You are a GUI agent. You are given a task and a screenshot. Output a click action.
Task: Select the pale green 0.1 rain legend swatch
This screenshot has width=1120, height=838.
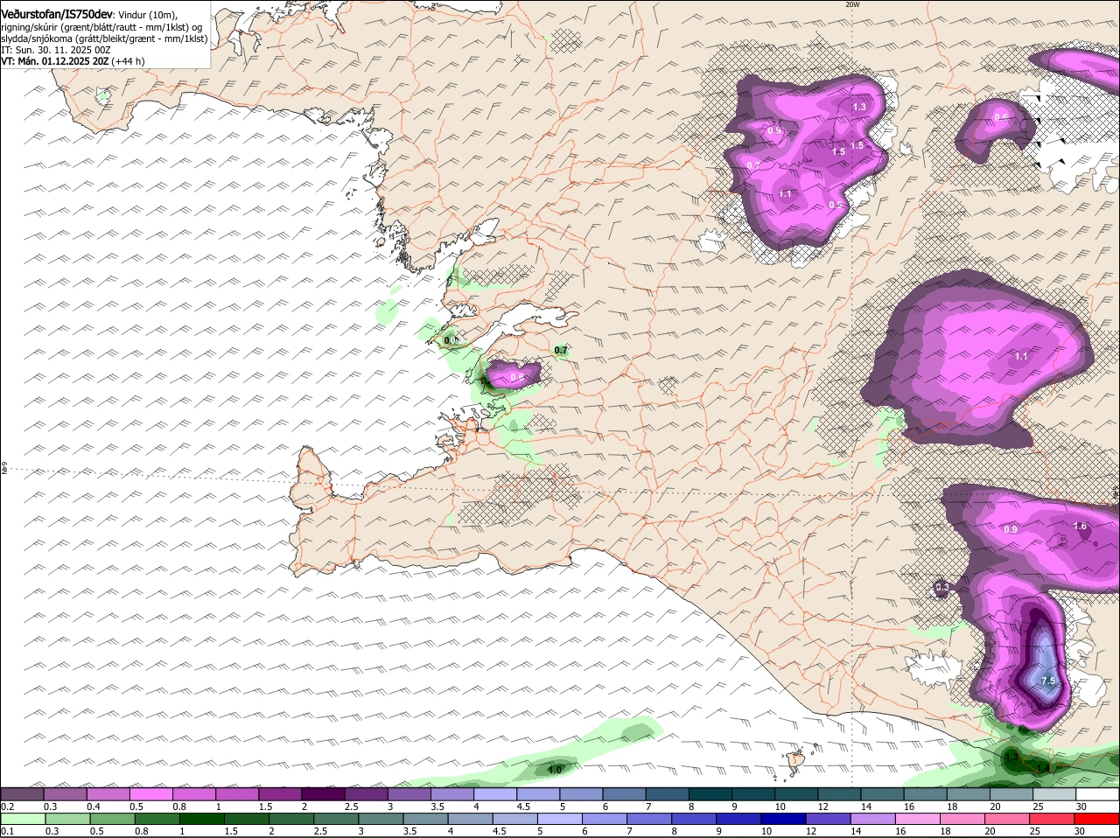[23, 818]
